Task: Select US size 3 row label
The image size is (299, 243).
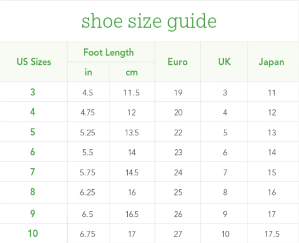Action: point(33,92)
